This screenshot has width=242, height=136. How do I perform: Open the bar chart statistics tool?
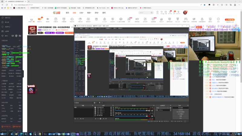click(x=162, y=20)
